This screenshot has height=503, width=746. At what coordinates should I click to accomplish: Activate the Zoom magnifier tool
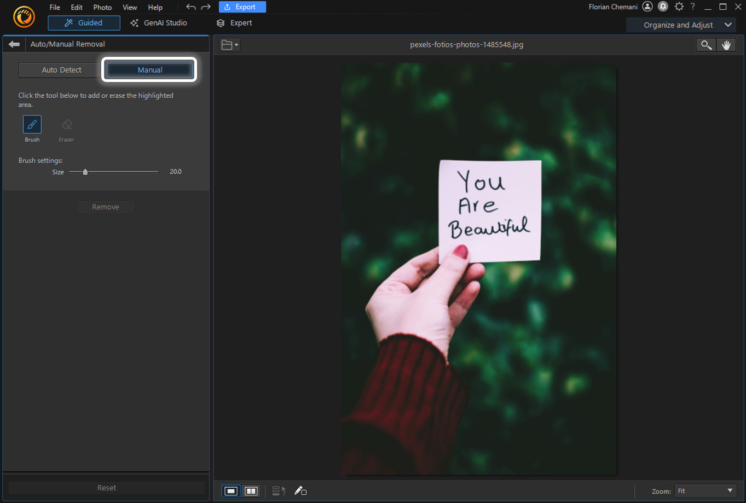(x=705, y=44)
